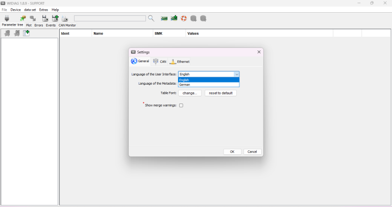
Task: Click the Name column header
Action: click(122, 34)
